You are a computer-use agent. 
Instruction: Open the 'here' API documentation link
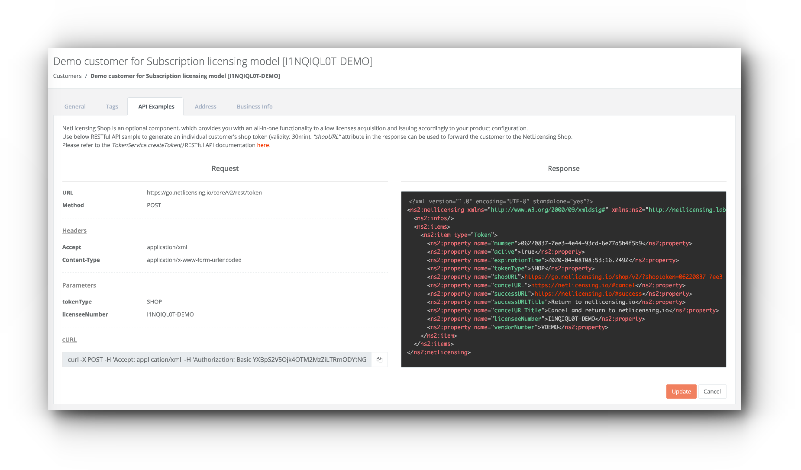[x=263, y=145]
